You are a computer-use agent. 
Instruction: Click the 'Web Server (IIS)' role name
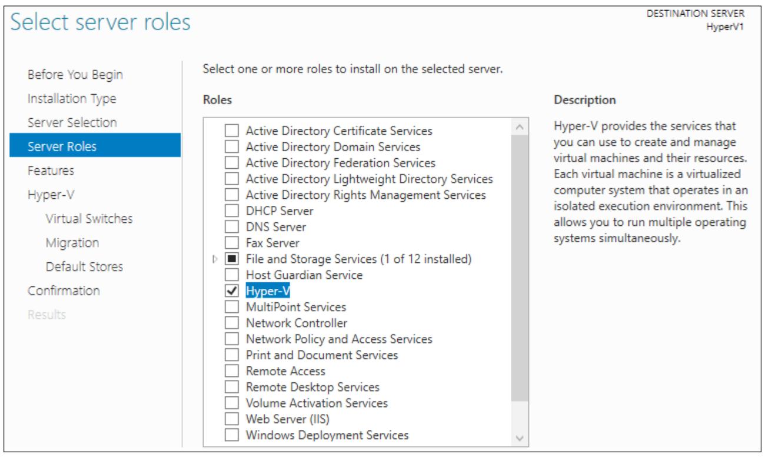pos(288,419)
